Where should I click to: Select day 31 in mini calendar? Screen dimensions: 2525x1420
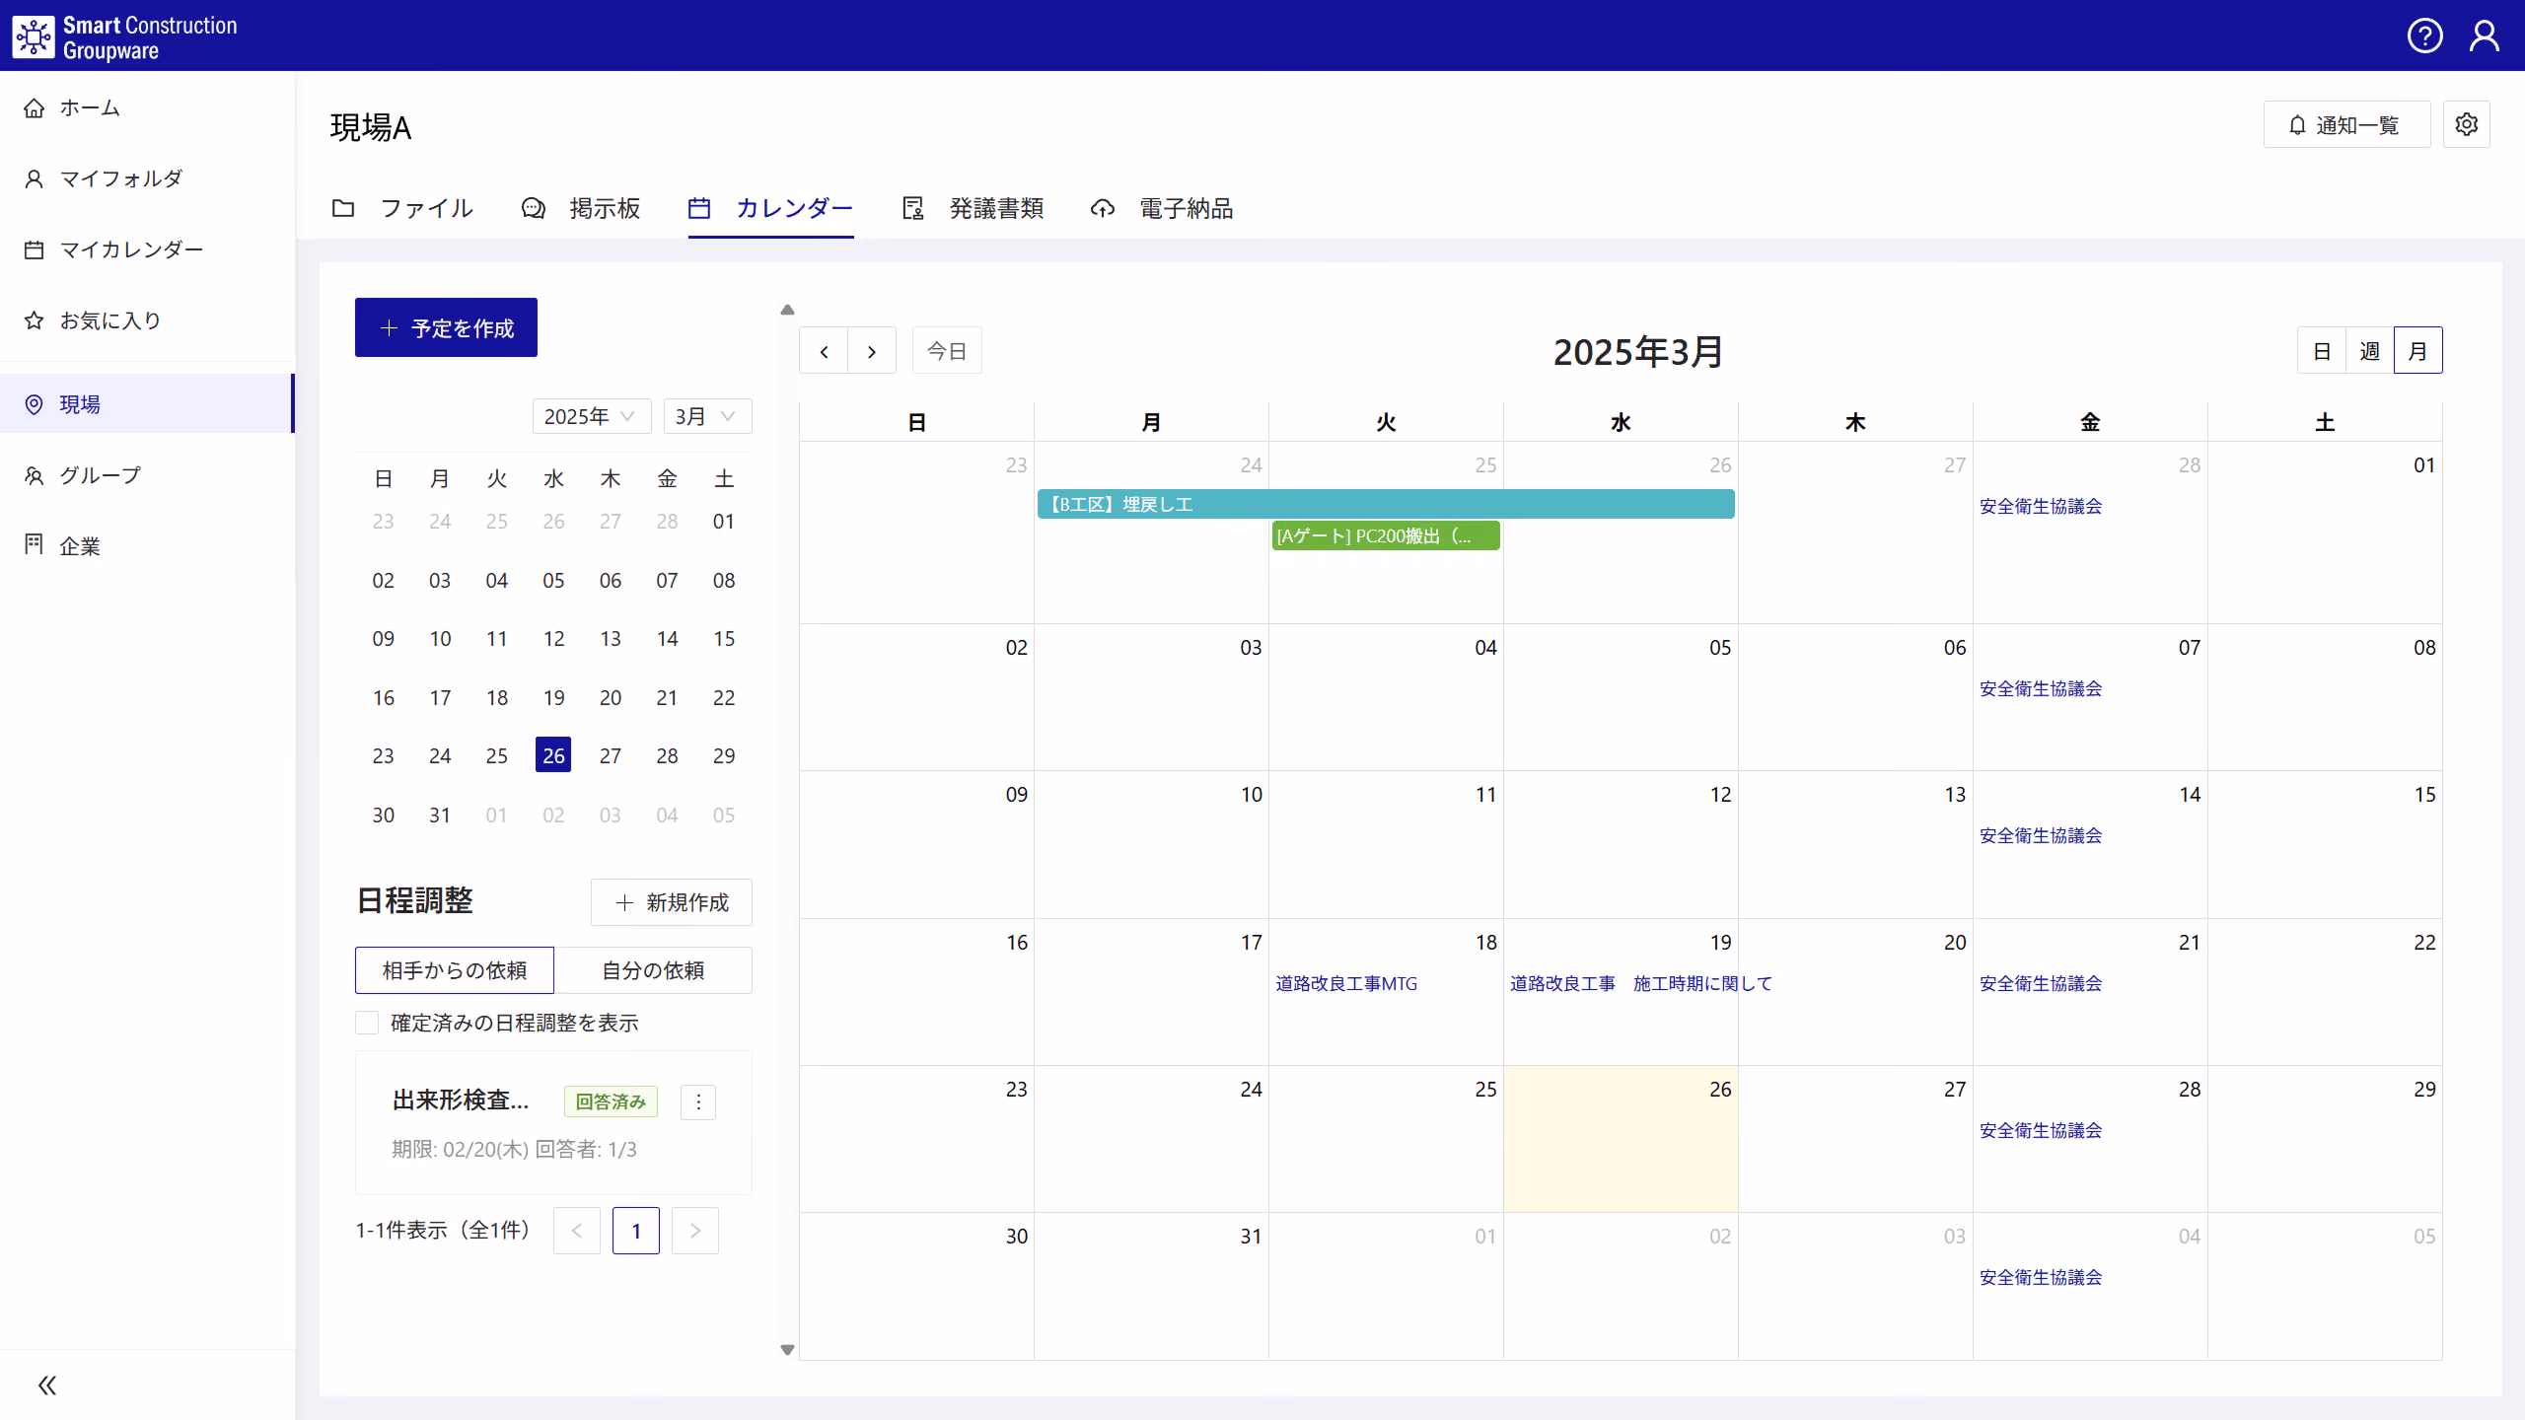(x=440, y=815)
